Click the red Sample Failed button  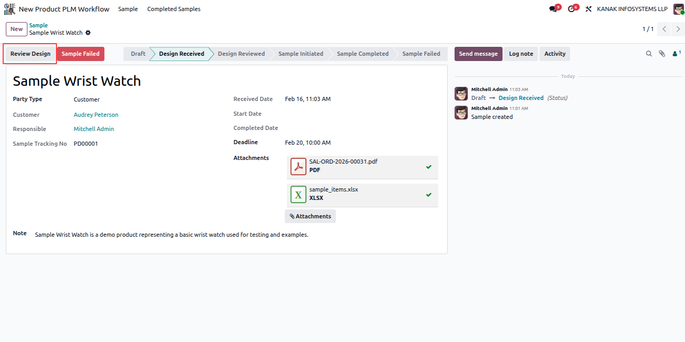click(x=81, y=54)
